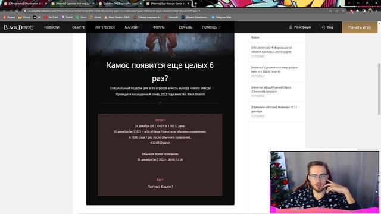Click the page vertical scrollbar thumb
The height and width of the screenshot is (214, 381).
point(379,89)
